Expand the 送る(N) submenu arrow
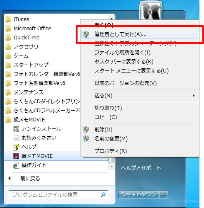Image resolution: width=204 pixels, height=208 pixels. (x=194, y=96)
